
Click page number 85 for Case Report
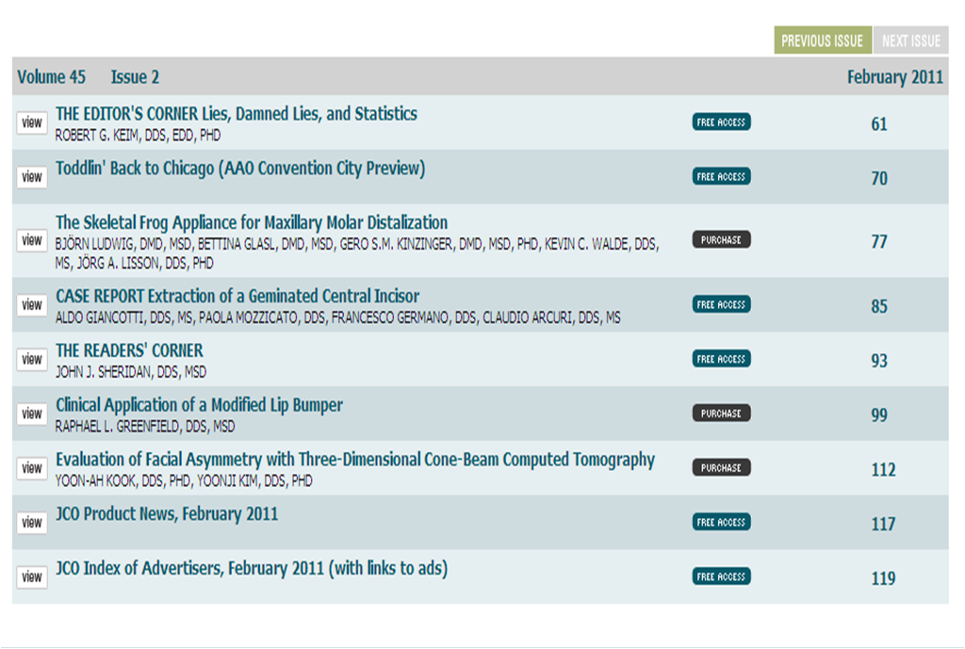pos(878,306)
